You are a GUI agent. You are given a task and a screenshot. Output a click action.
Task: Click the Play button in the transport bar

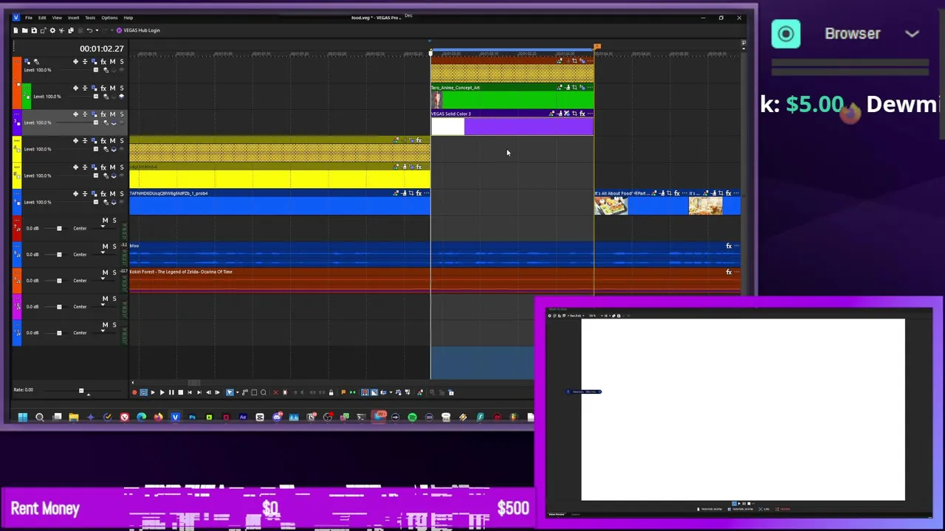pos(162,392)
